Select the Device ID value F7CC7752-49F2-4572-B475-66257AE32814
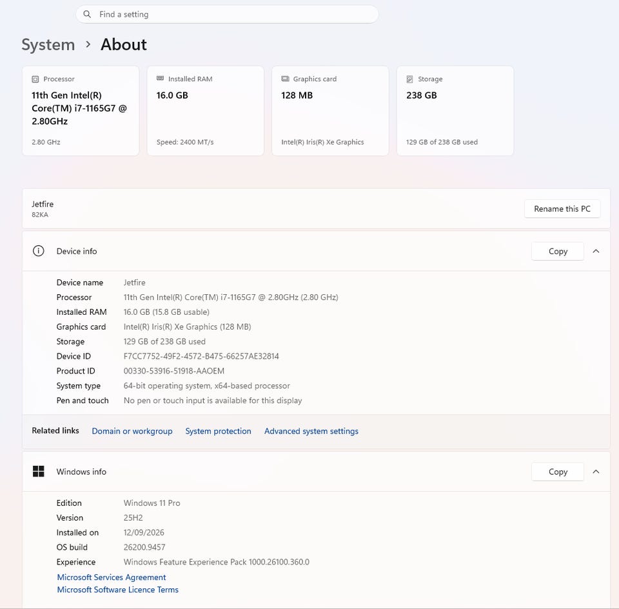619x609 pixels. tap(201, 356)
